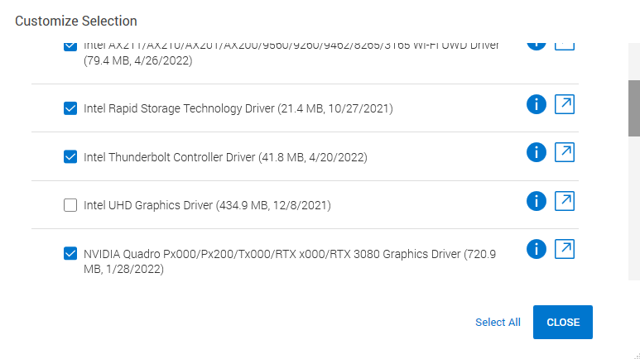Viewport: 640px width, 359px height.
Task: Enable Intel UHD Graphics Driver checkbox
Action: click(x=70, y=205)
